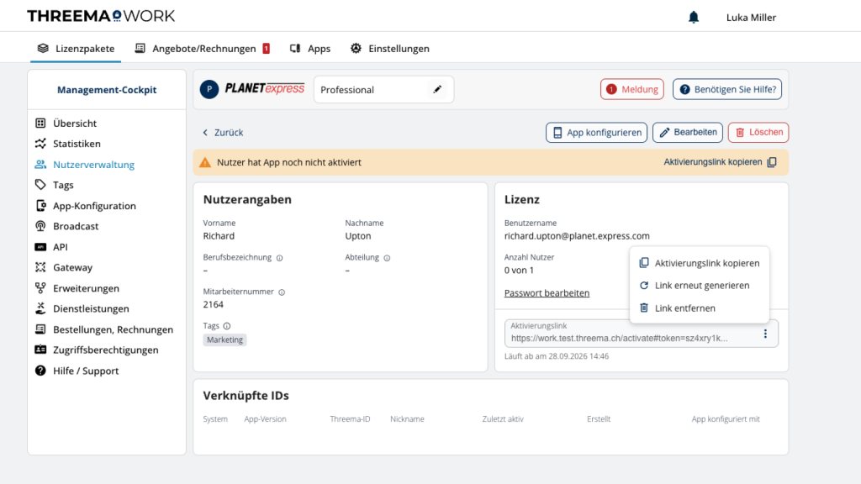This screenshot has height=484, width=861.
Task: Click the pencil icon beside Professional
Action: (x=437, y=89)
